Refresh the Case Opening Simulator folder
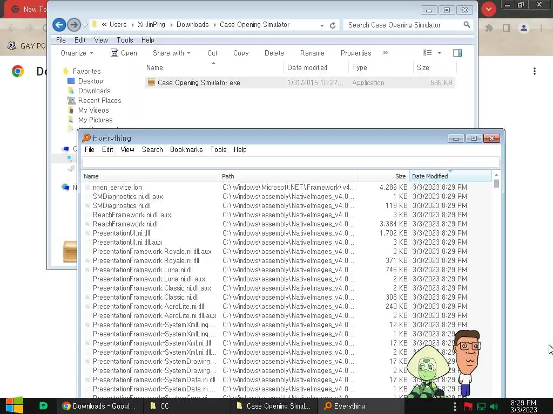The width and height of the screenshot is (553, 414). [x=332, y=25]
